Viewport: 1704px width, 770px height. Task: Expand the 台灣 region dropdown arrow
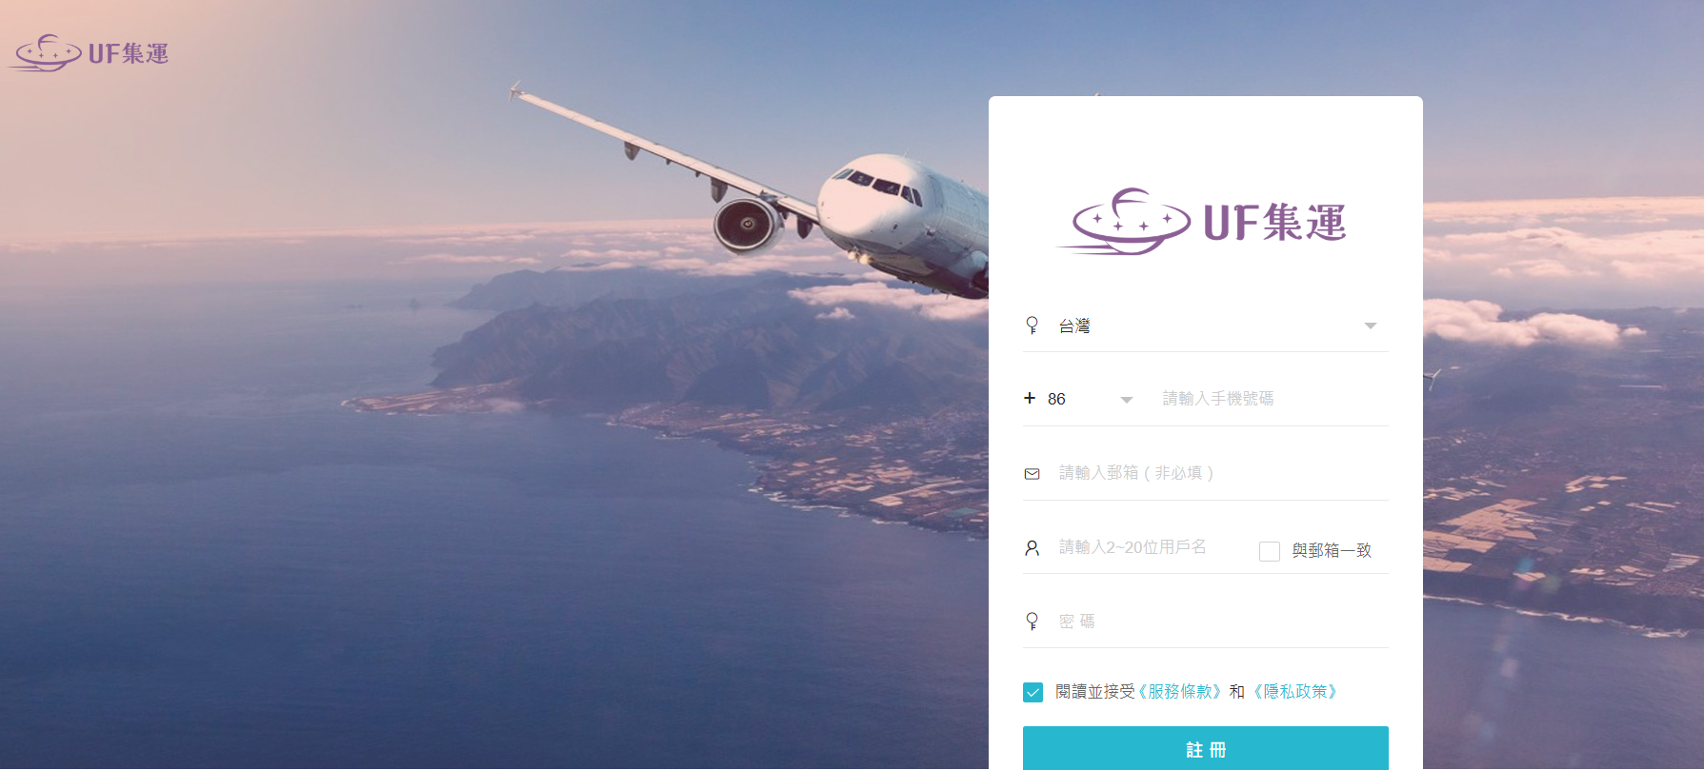click(1371, 326)
